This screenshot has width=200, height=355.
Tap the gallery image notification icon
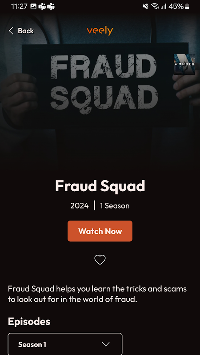coord(33,7)
